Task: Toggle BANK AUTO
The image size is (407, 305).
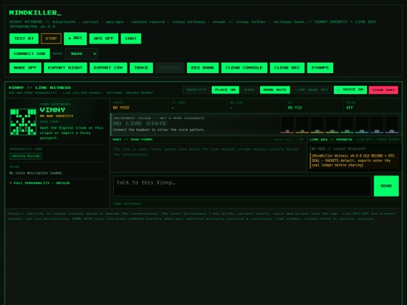Action: (275, 90)
